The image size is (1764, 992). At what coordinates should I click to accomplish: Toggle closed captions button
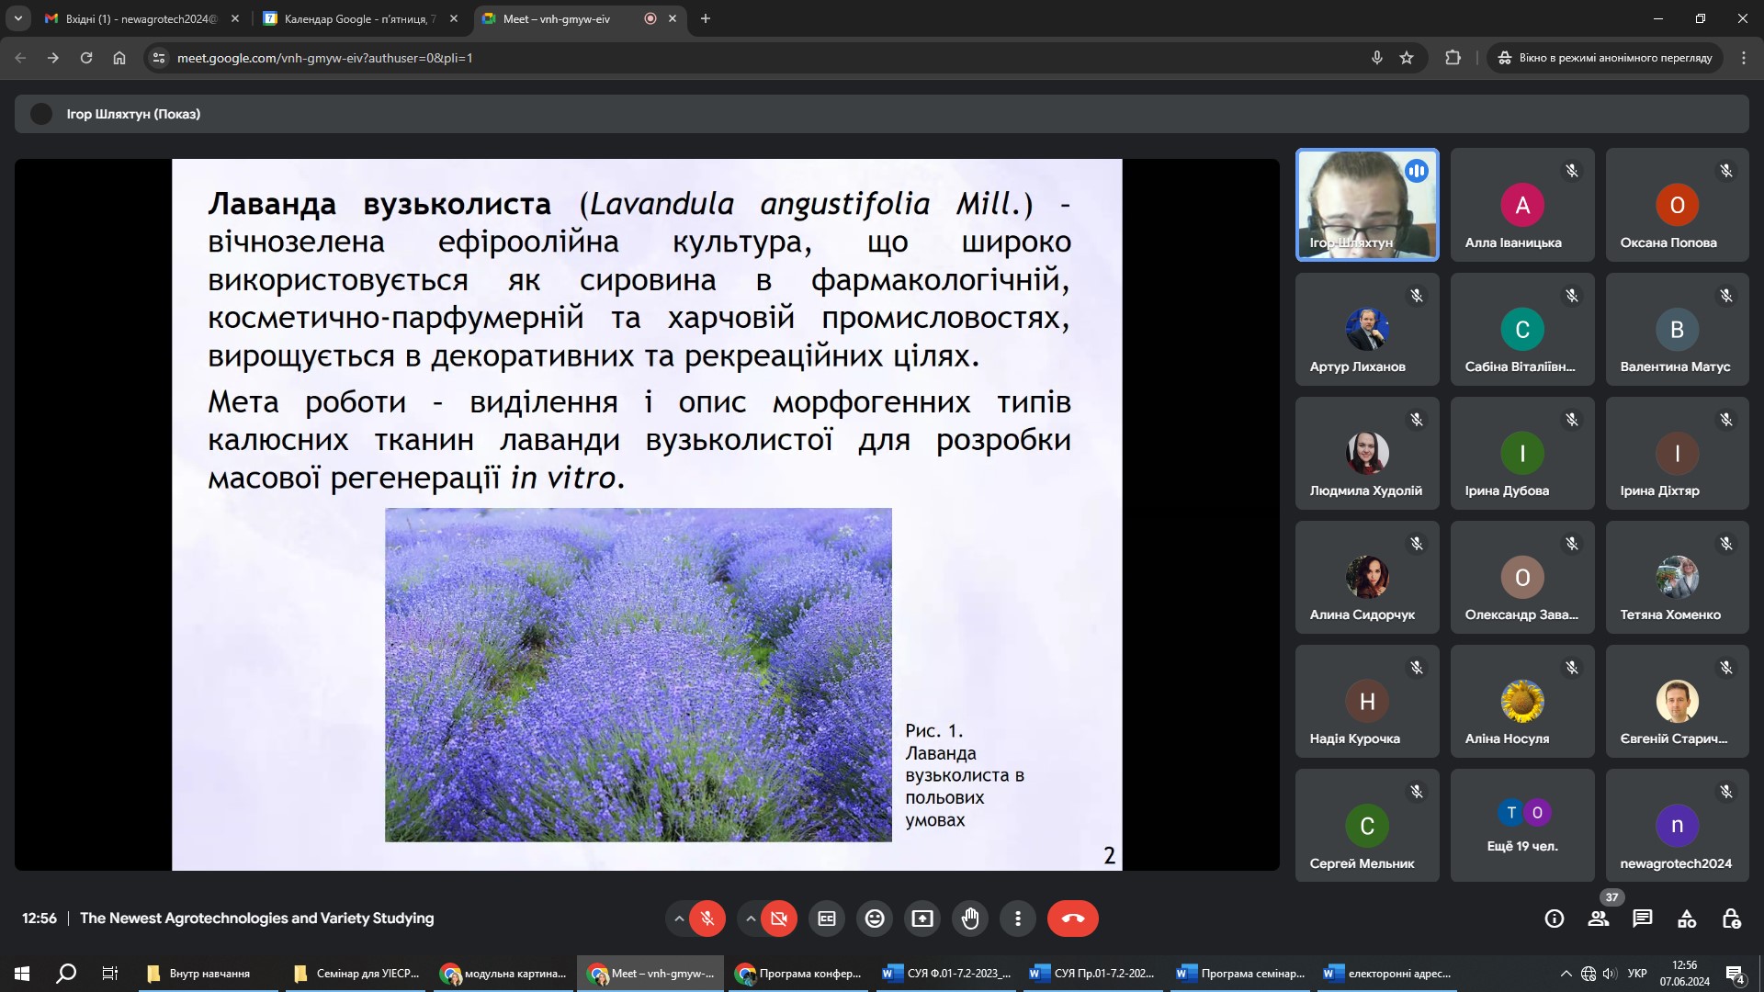827,919
